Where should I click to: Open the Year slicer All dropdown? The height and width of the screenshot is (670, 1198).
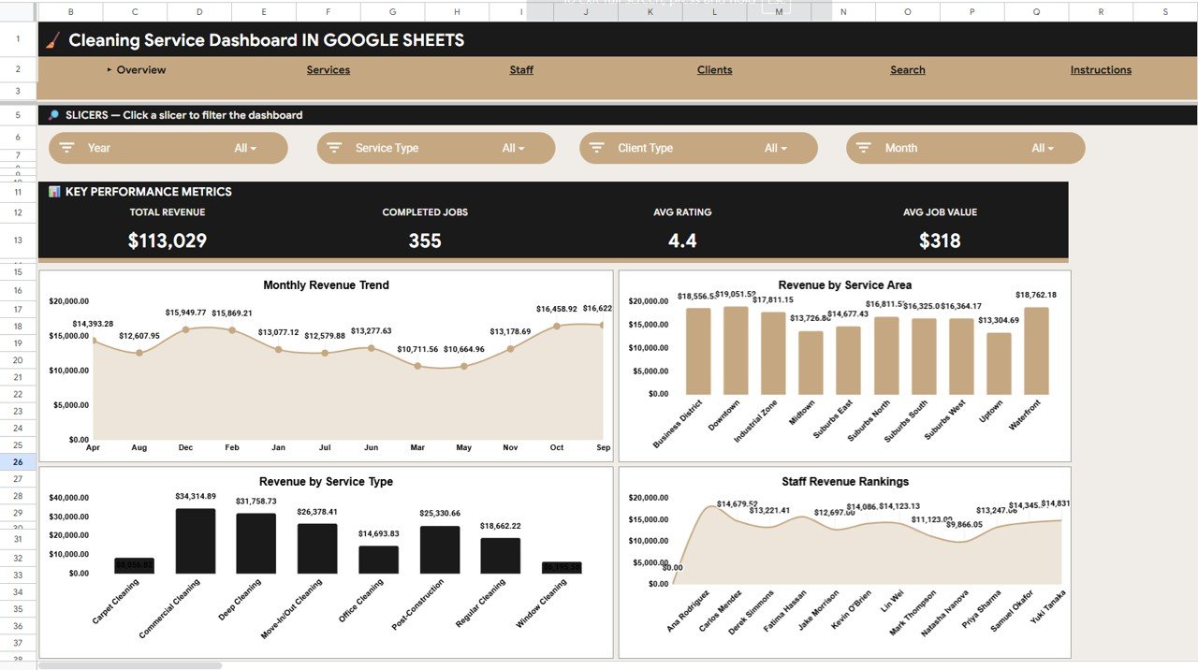246,148
